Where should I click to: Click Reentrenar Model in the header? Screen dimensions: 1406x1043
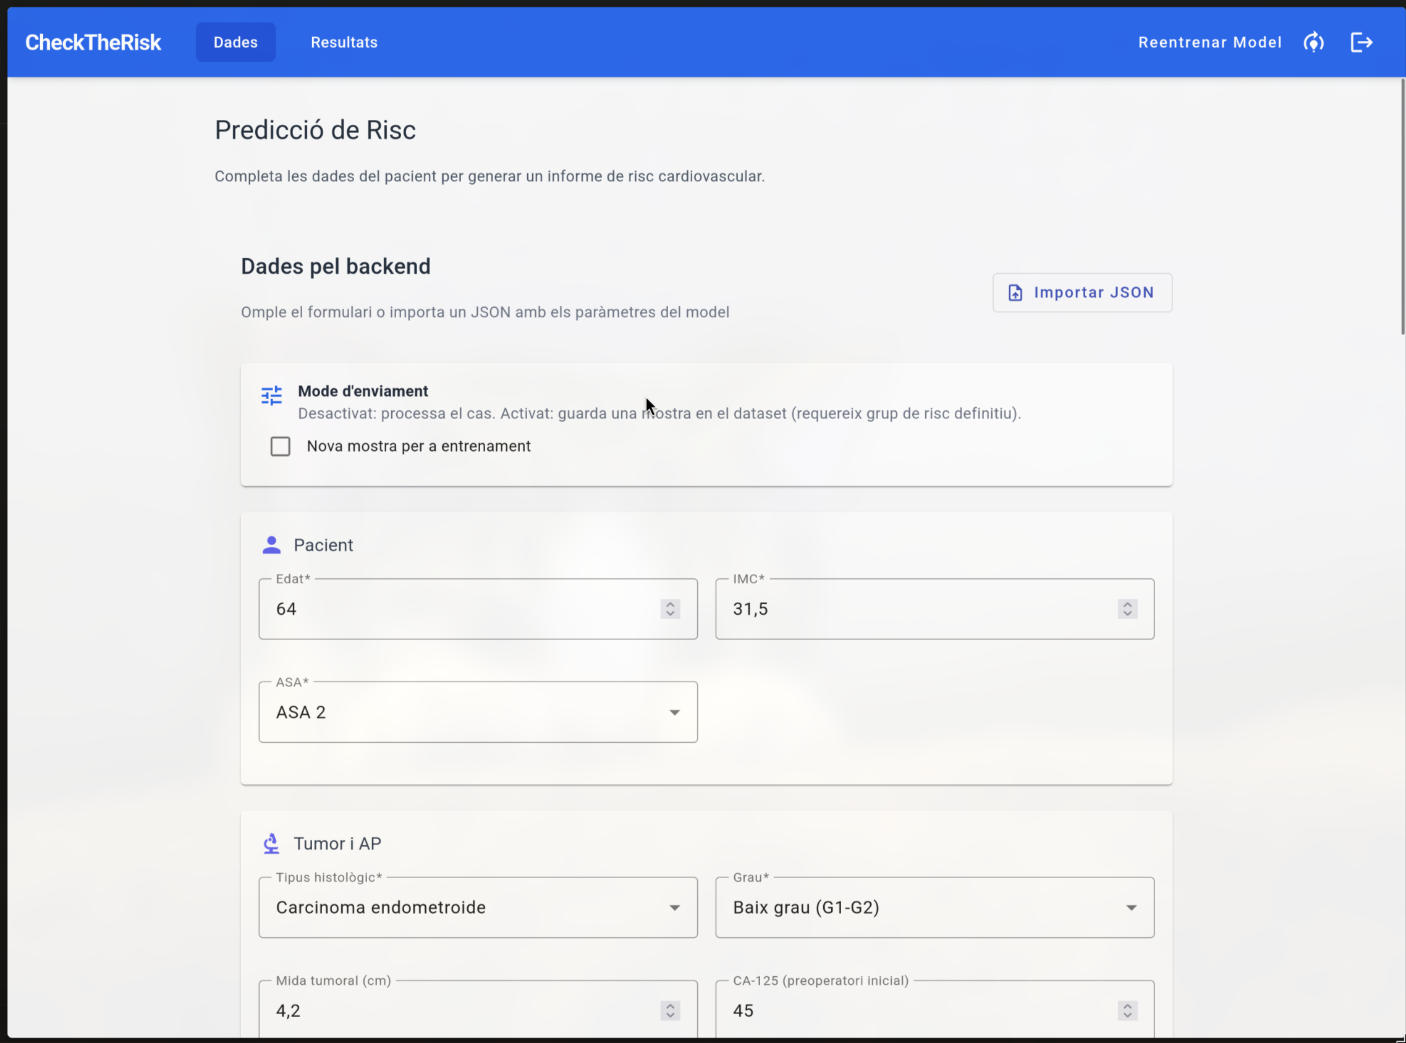(1209, 42)
